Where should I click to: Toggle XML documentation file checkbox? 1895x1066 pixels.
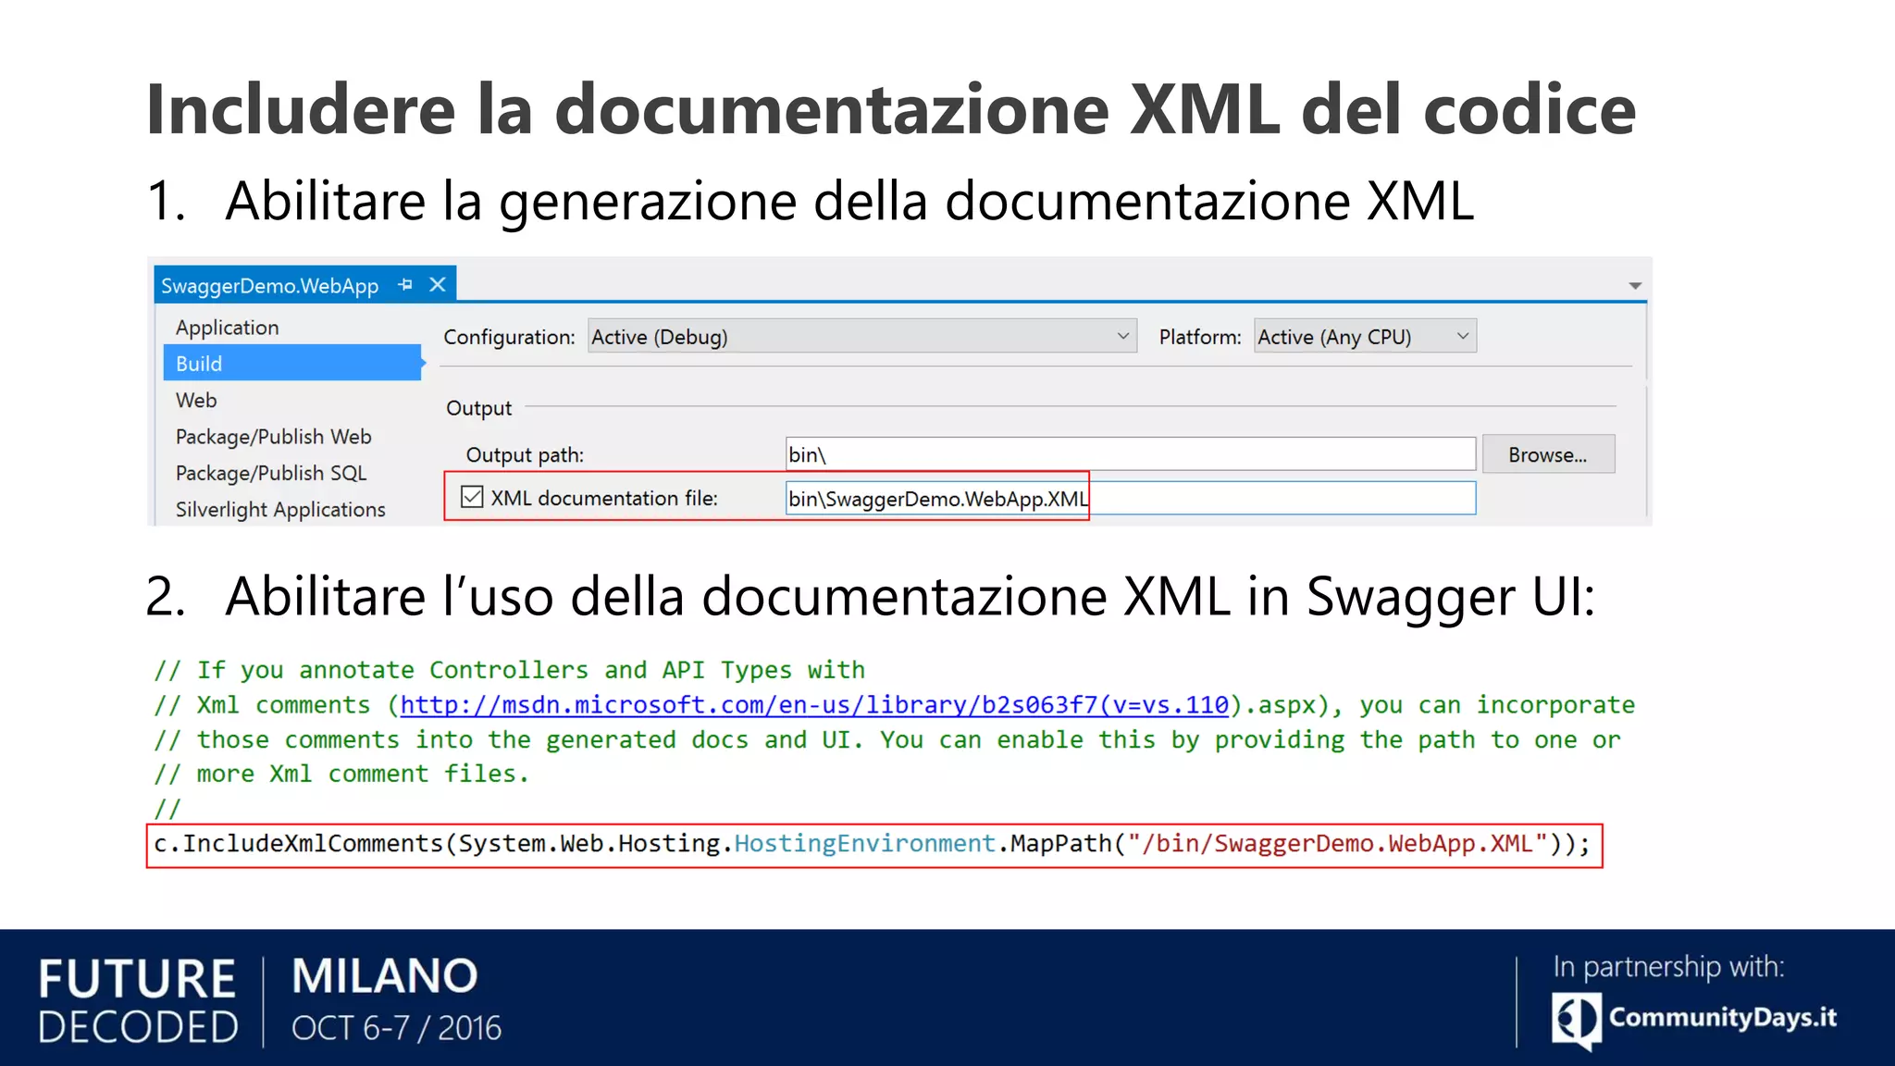coord(472,497)
